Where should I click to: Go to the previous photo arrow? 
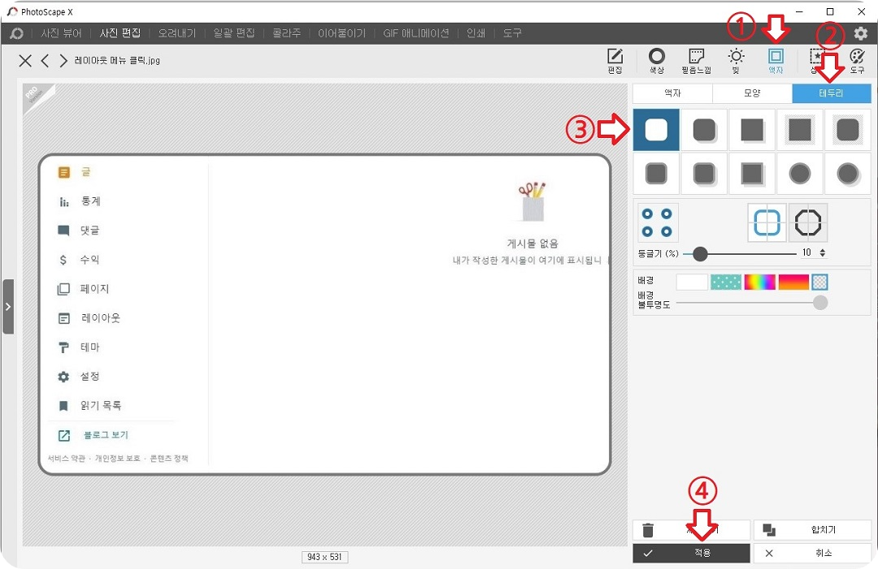pos(46,60)
